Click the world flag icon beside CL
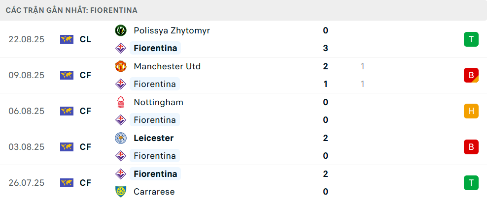487x200 pixels. tap(67, 39)
